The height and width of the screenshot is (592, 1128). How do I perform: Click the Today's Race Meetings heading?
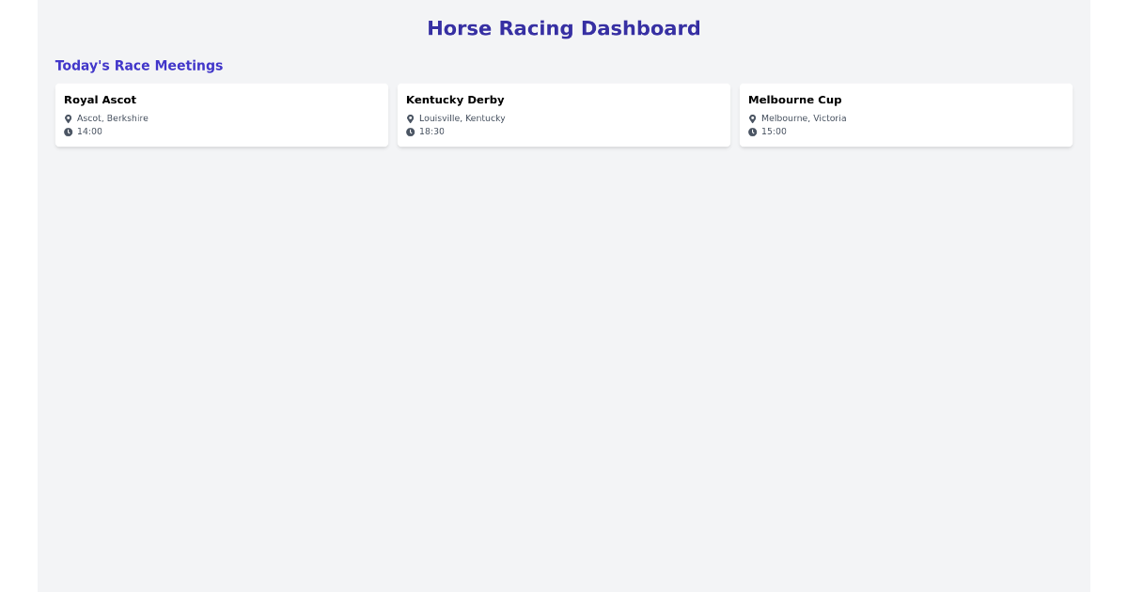[x=139, y=66]
